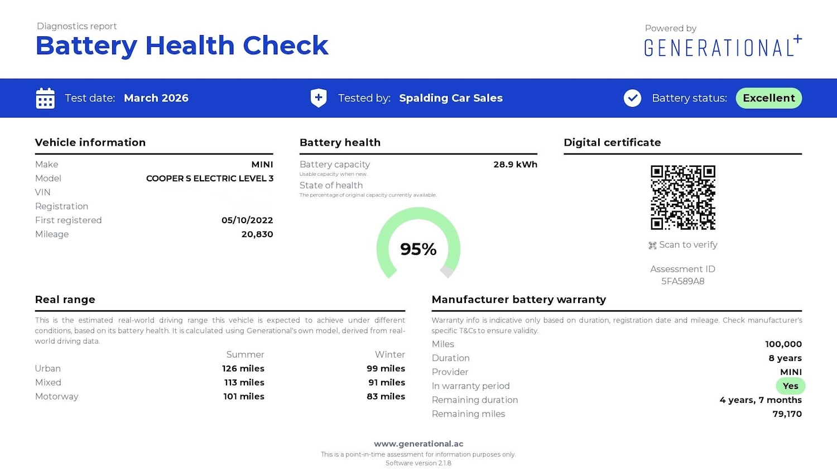Click the small scan icon beside Scan to verify
This screenshot has height=471, width=837.
click(x=652, y=246)
